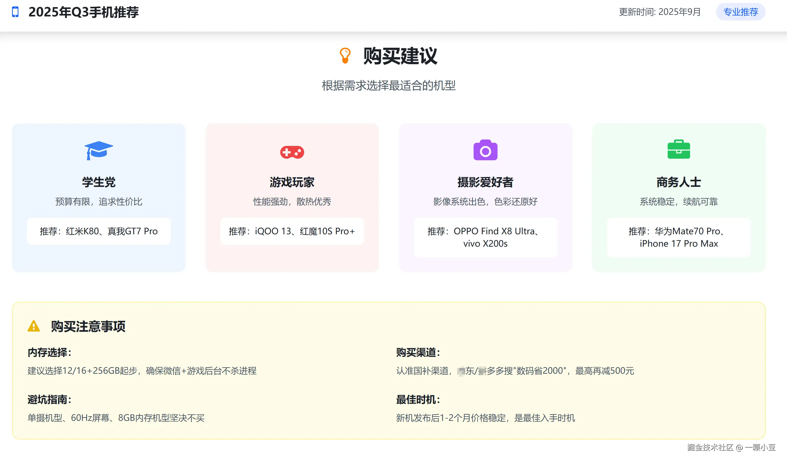Select the 学生党 card heading

(x=99, y=182)
